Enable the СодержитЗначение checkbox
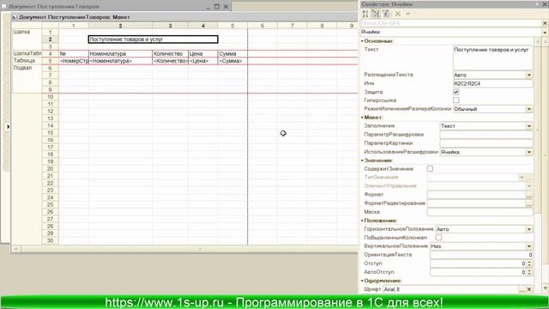The height and width of the screenshot is (309, 549). 430,169
